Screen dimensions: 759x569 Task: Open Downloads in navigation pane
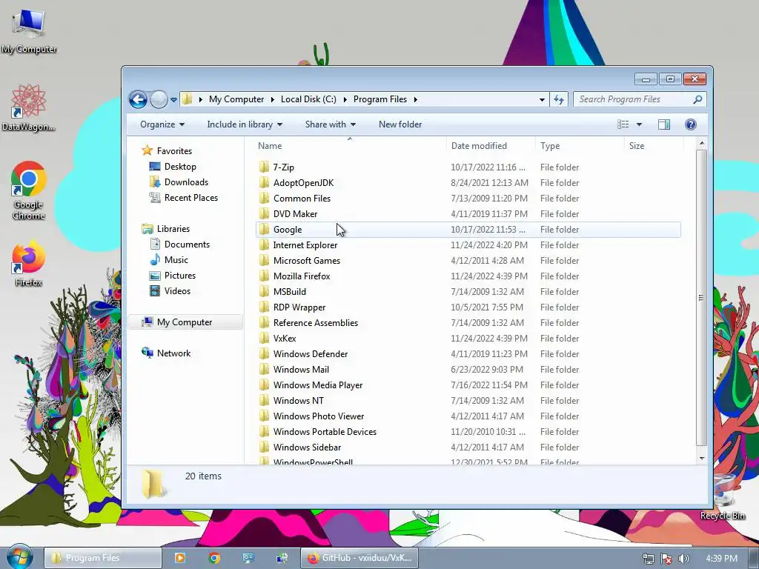[x=186, y=182]
